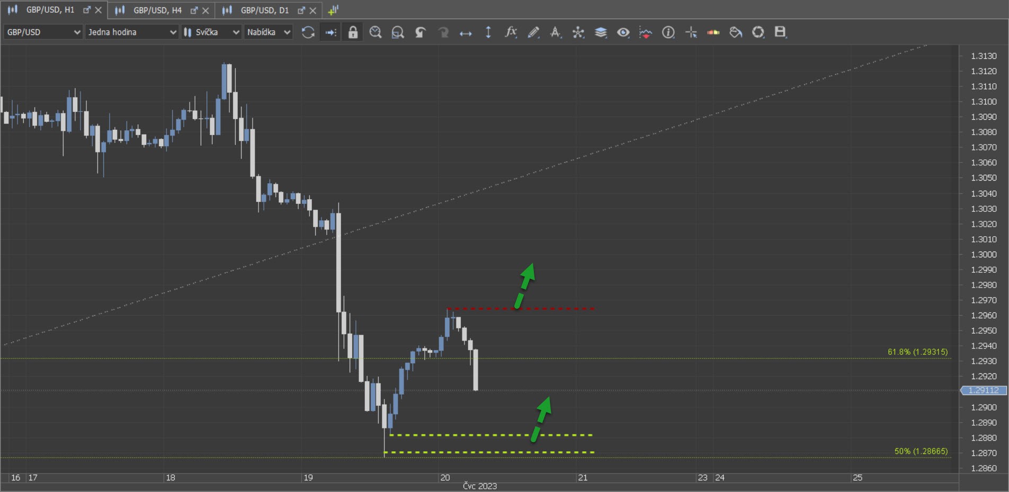Image resolution: width=1009 pixels, height=492 pixels.
Task: Switch to the GBP/USD, H1 tab
Action: (50, 10)
